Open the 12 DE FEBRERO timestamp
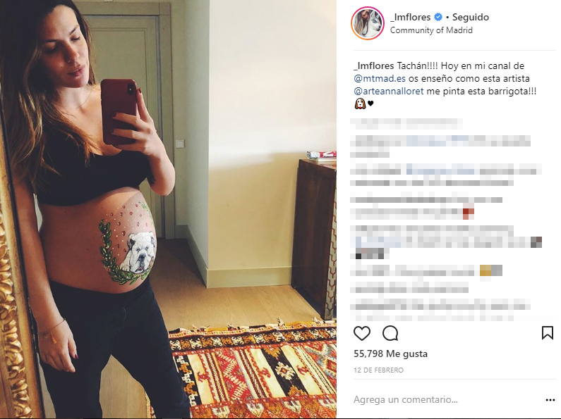 coord(378,370)
